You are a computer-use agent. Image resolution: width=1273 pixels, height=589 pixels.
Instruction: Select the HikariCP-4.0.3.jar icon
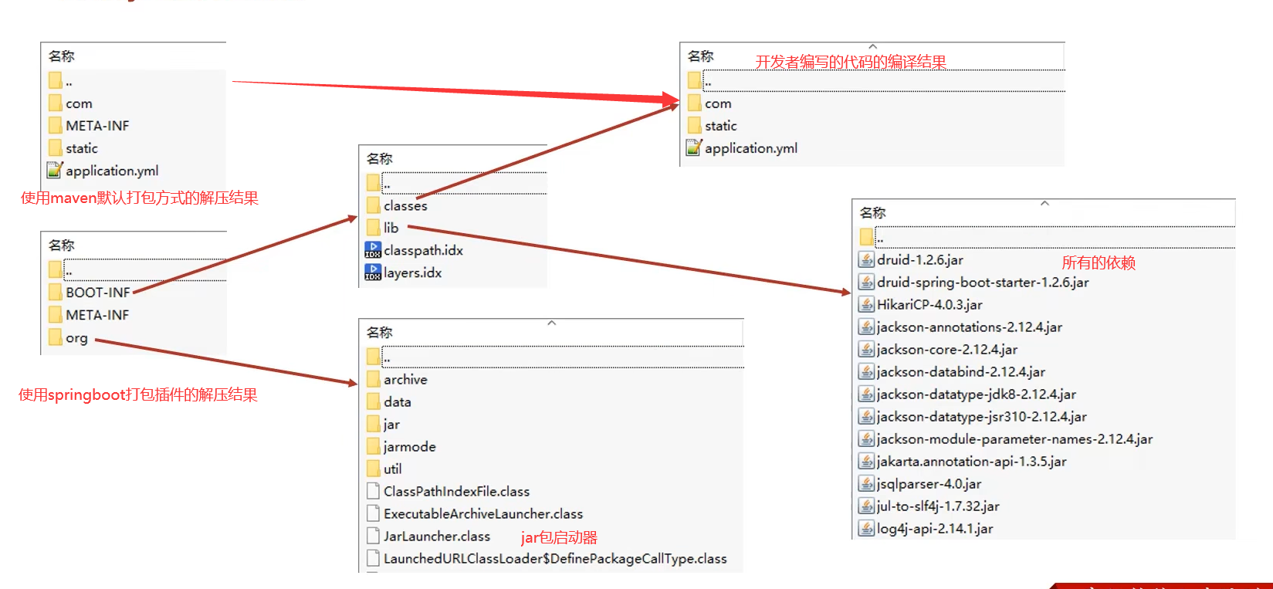click(x=867, y=305)
